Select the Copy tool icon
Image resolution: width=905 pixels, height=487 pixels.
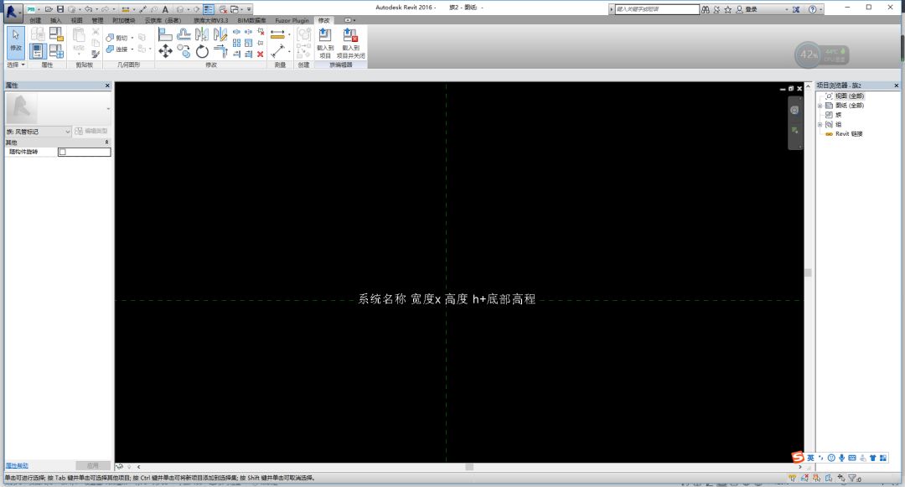pyautogui.click(x=184, y=51)
